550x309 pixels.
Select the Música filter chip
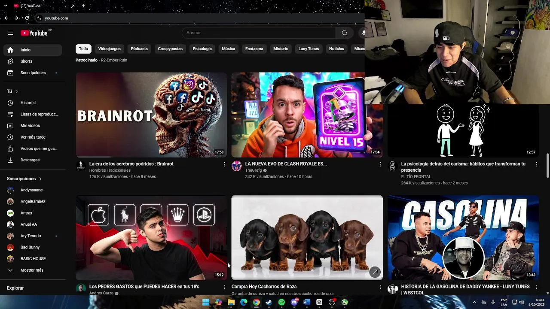tap(229, 49)
